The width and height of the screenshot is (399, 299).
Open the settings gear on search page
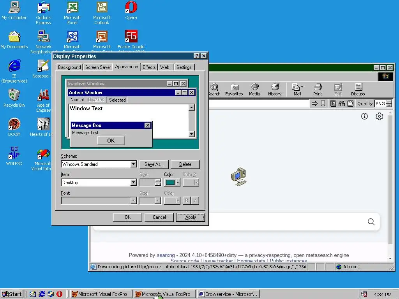[x=379, y=116]
